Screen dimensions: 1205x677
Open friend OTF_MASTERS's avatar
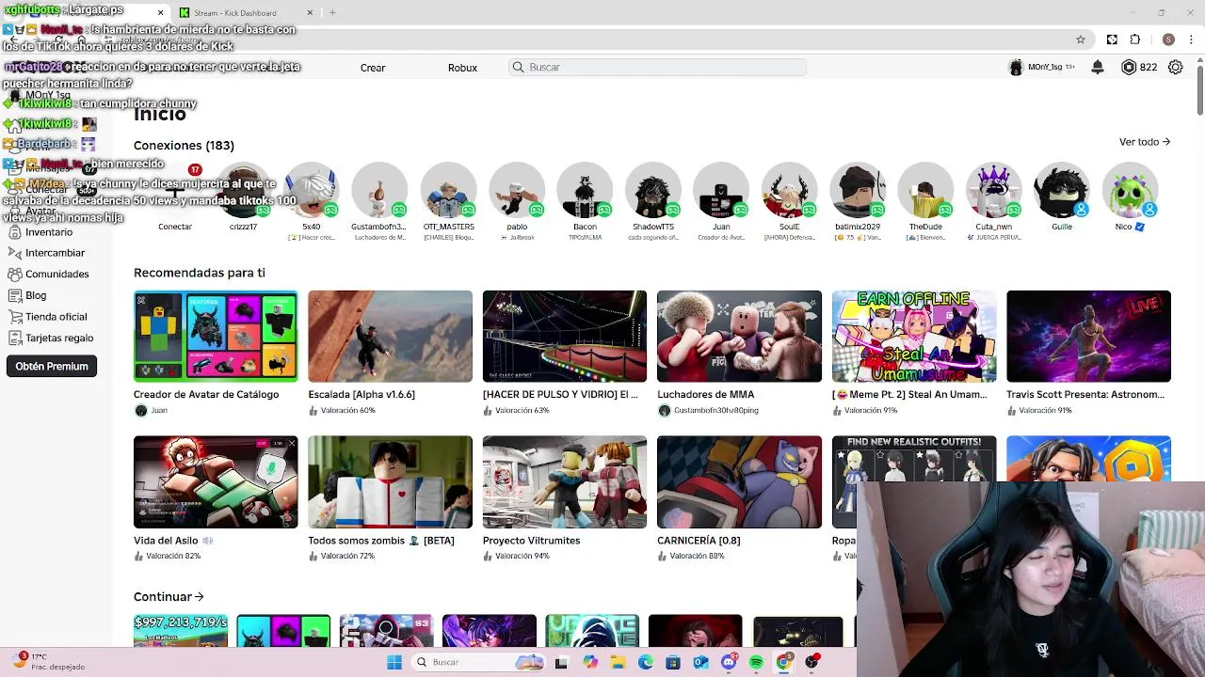coord(448,191)
